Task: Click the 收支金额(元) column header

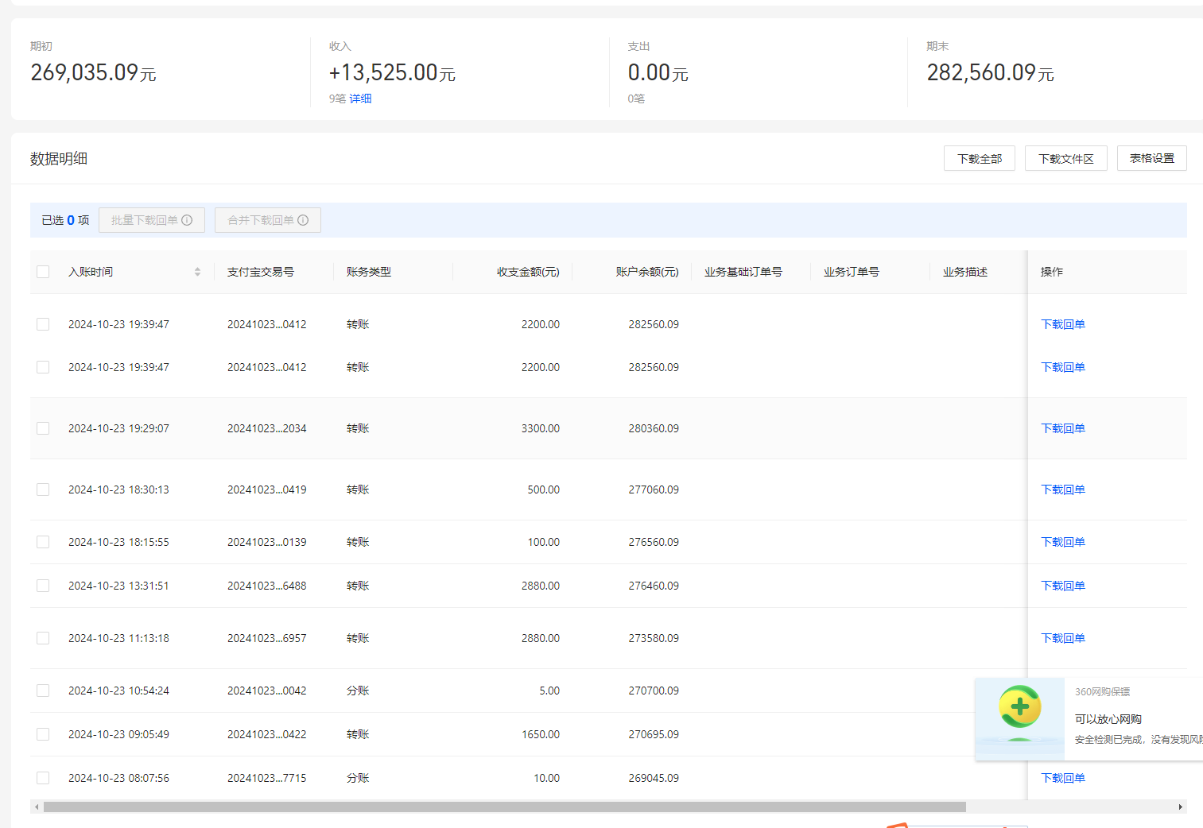Action: (x=528, y=272)
